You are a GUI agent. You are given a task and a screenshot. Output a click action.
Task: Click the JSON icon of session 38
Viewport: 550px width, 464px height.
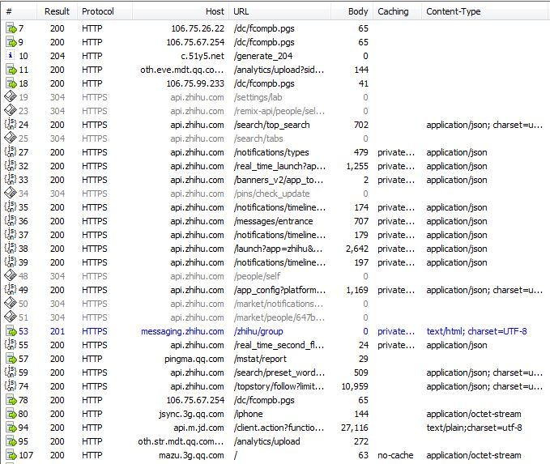pos(11,249)
